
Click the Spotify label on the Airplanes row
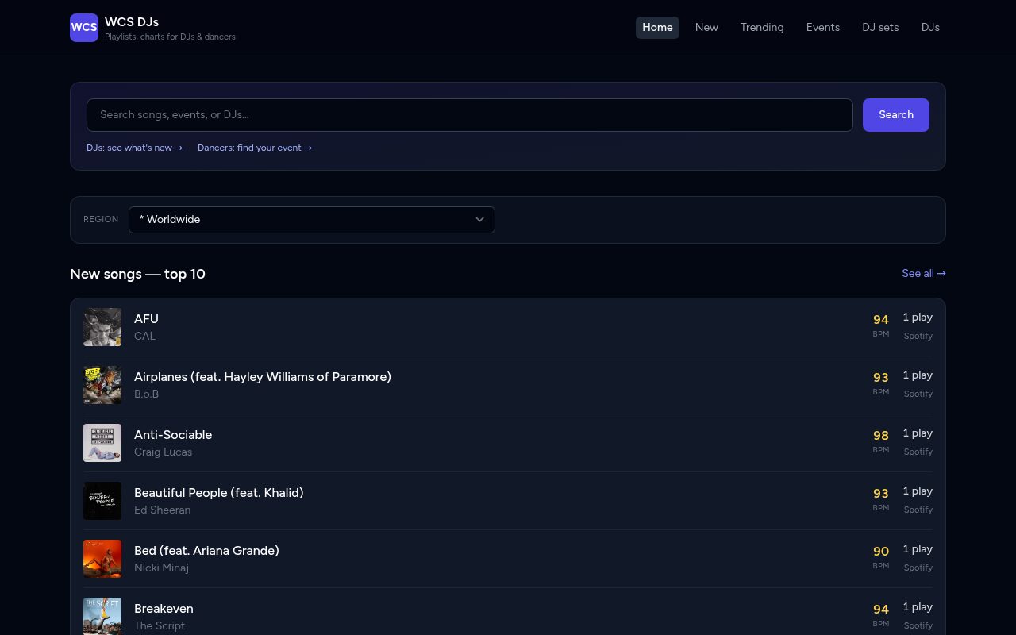coord(918,394)
